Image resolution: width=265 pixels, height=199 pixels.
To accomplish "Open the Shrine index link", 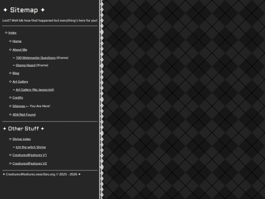I will 22,139.
